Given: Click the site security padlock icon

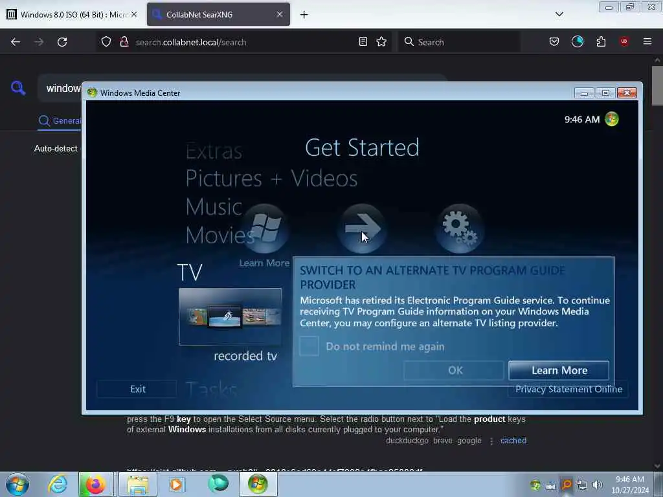Looking at the screenshot, I should point(124,42).
